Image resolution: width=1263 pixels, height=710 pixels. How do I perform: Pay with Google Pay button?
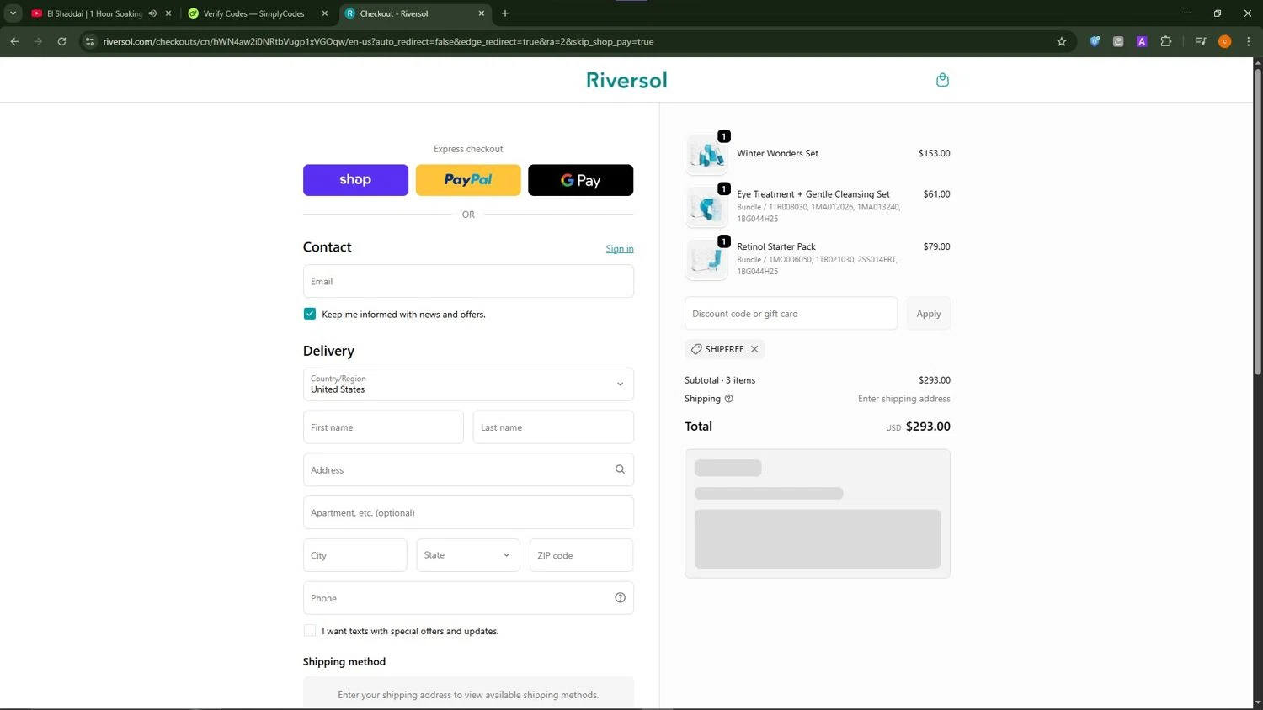(581, 180)
